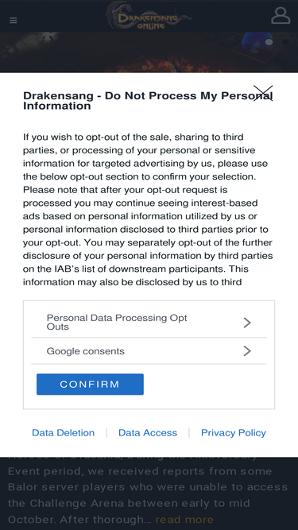
Task: Click the opt-out description paragraph text
Action: tap(148, 210)
